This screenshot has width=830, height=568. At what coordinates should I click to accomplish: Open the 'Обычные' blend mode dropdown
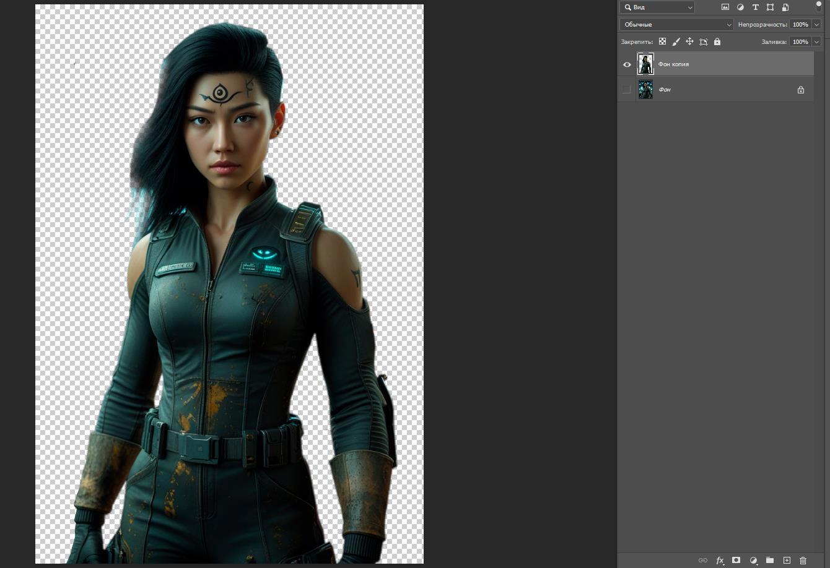[676, 25]
